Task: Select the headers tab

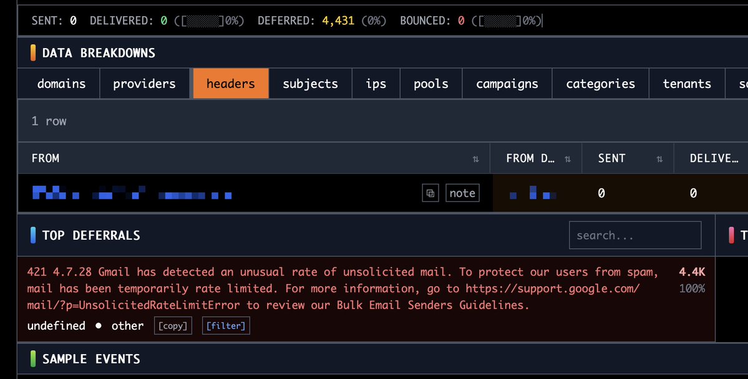Action: [x=230, y=84]
